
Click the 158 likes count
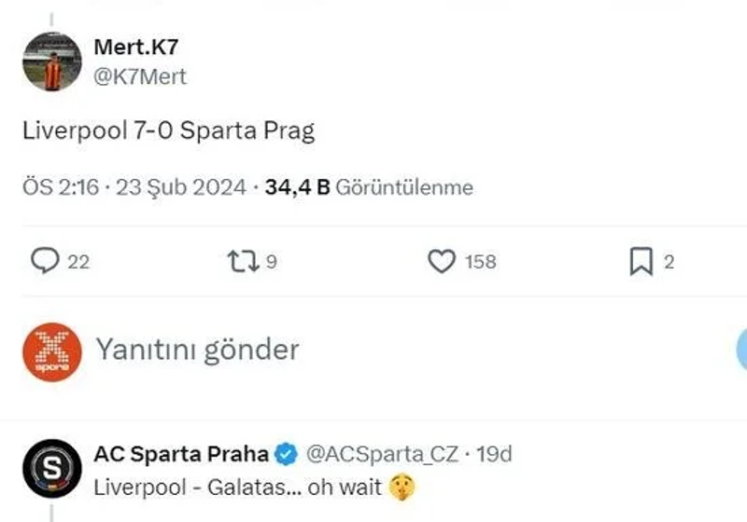point(480,262)
